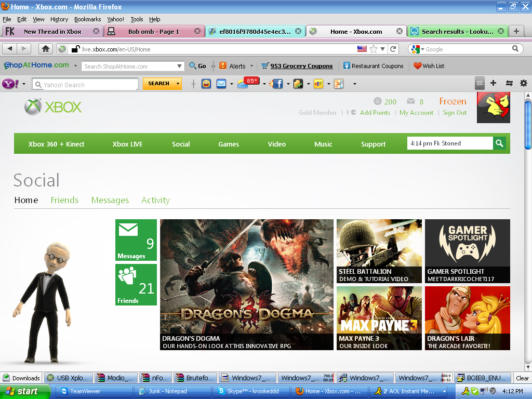This screenshot has width=532, height=399.
Task: Open Games navigation item
Action: [x=229, y=144]
